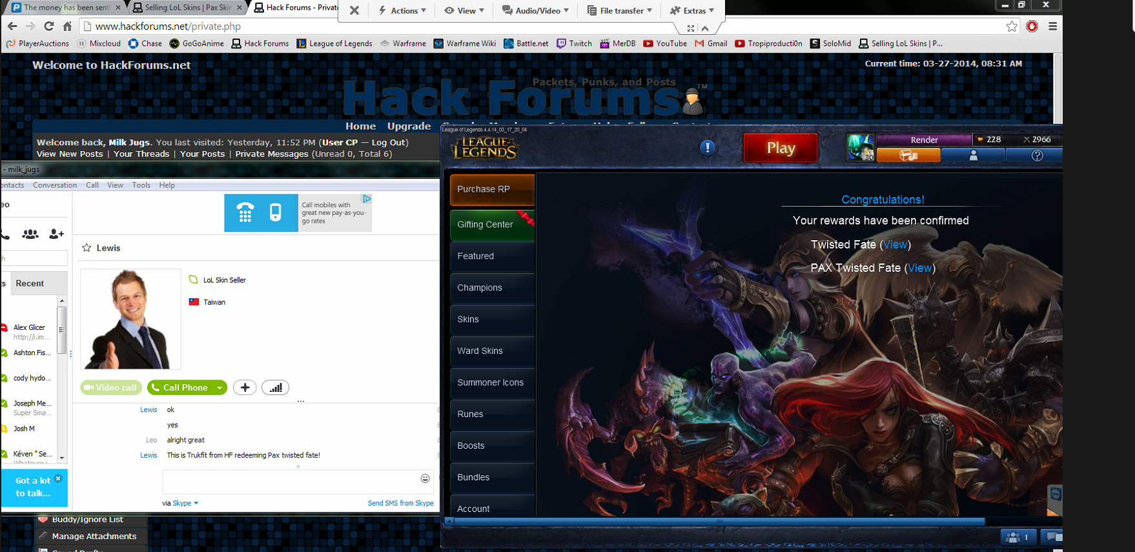Open the Audio/Video dropdown

pos(535,10)
